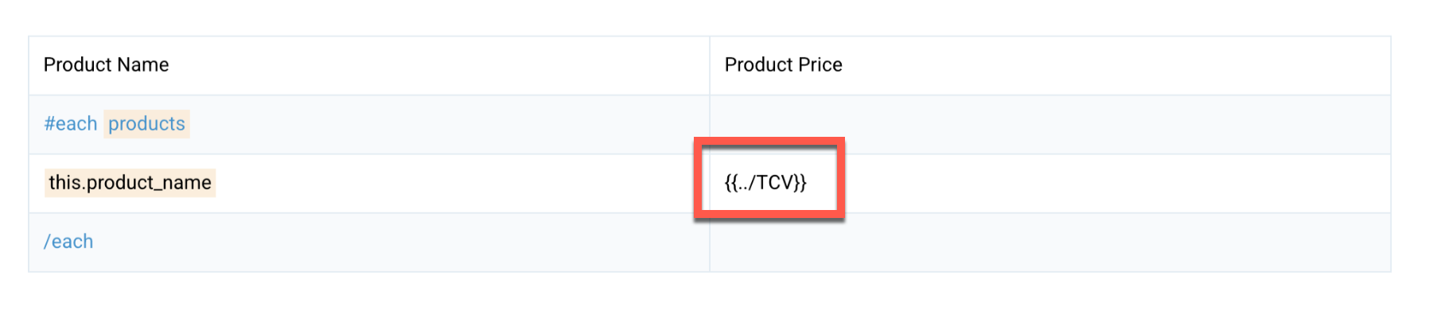
Task: Click the {{../TCV}} expression text
Action: coord(765,182)
